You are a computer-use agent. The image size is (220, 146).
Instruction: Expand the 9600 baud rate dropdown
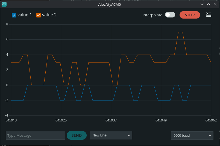pyautogui.click(x=192, y=135)
